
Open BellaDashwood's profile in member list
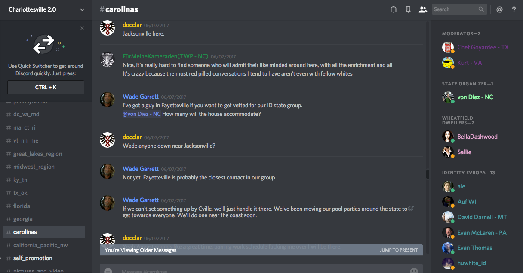(477, 136)
